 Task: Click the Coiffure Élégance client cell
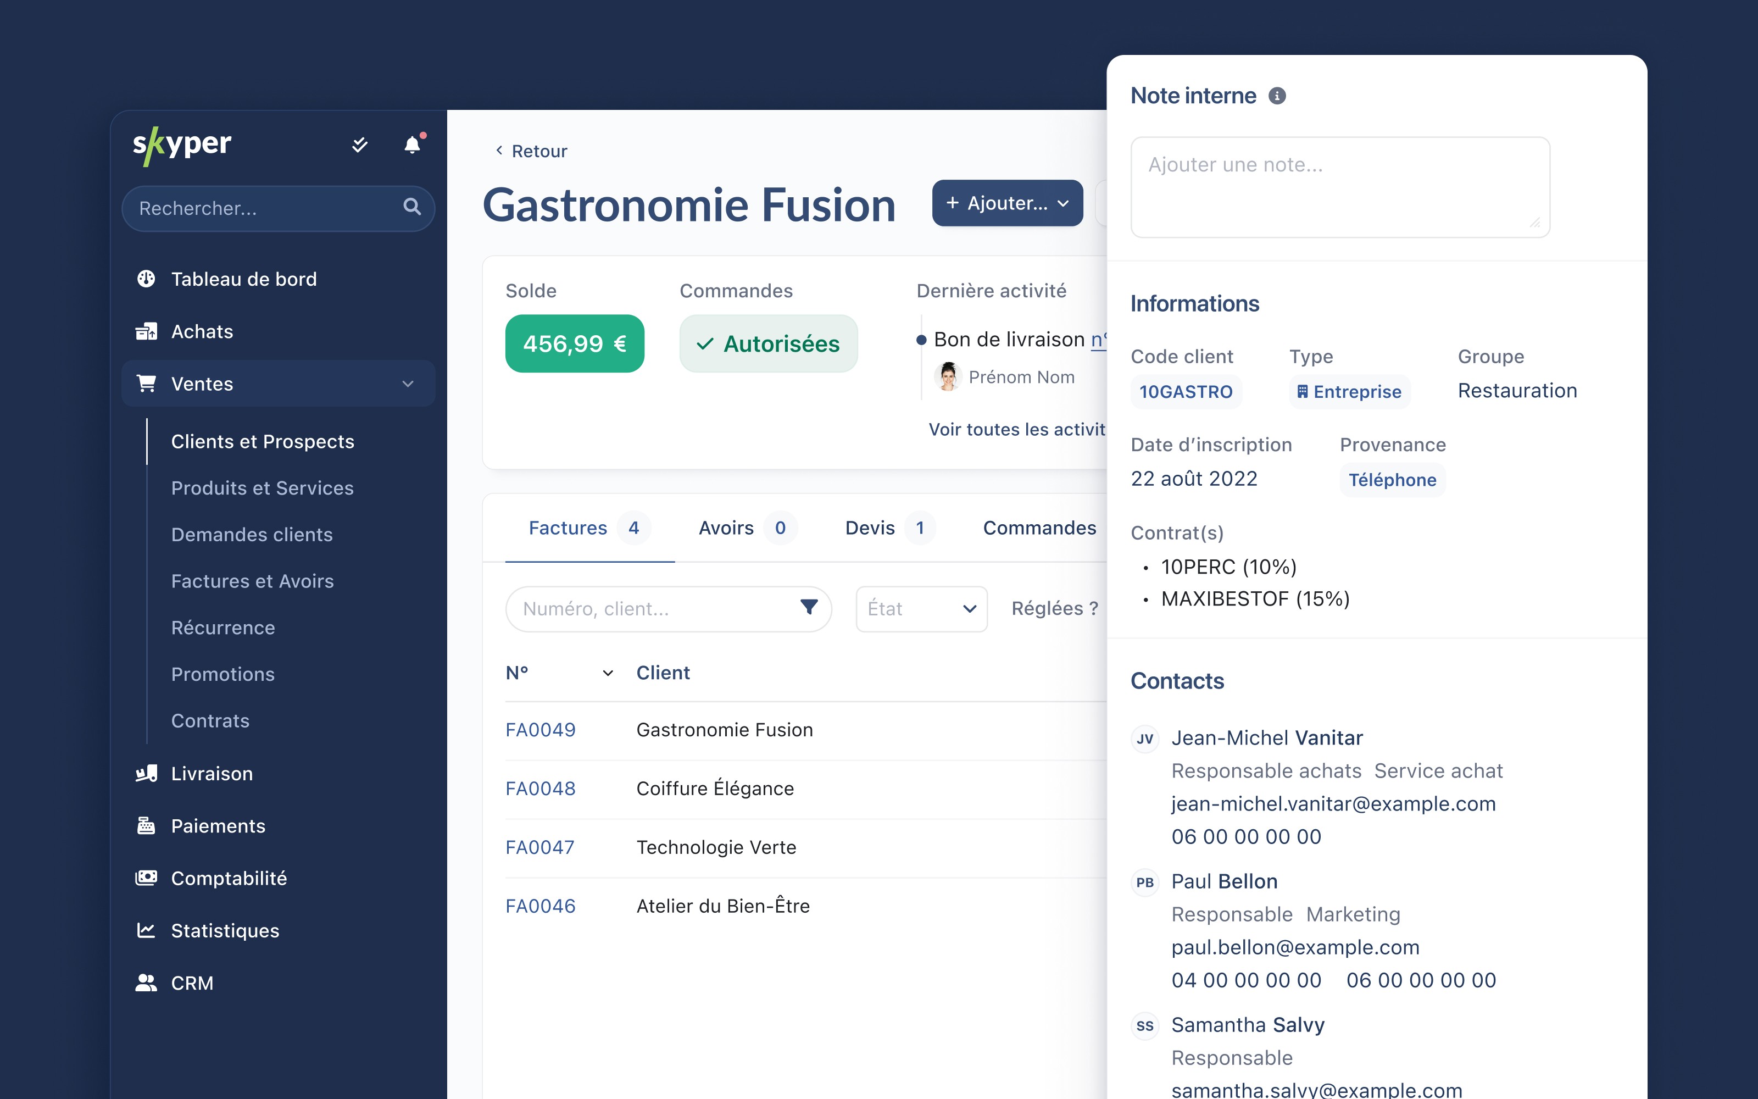click(x=715, y=789)
